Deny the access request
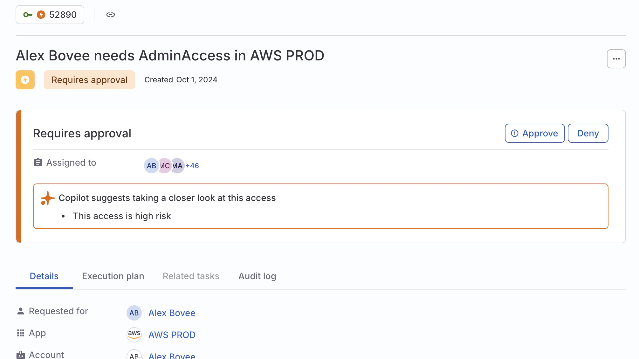 [x=588, y=133]
